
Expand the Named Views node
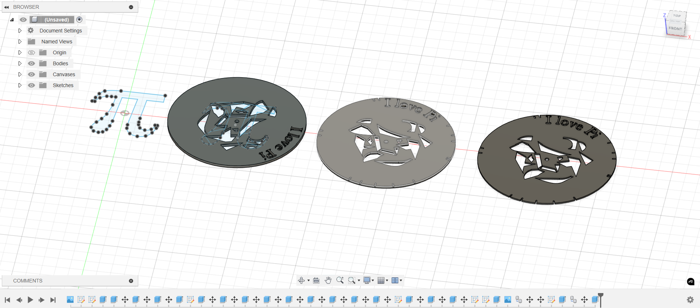pyautogui.click(x=20, y=42)
